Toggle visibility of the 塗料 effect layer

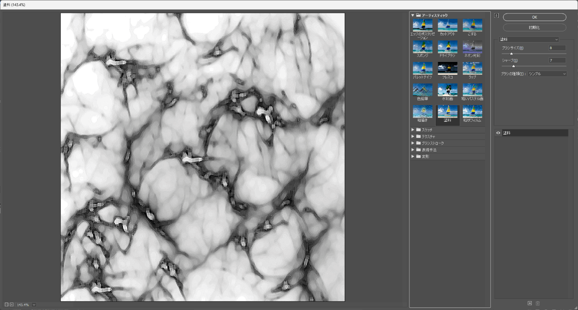[498, 133]
